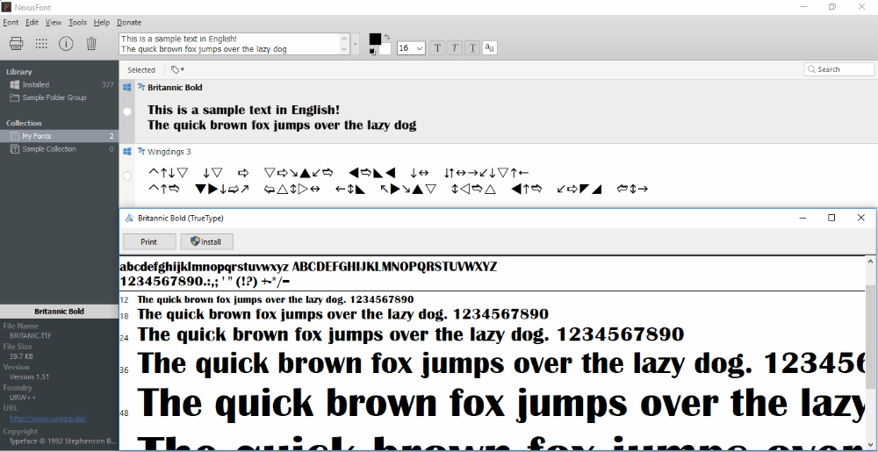Click Britannic Bold header in info panel
878x452 pixels.
[x=60, y=312]
